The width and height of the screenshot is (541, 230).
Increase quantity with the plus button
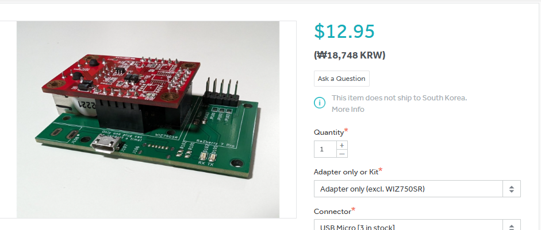342,145
